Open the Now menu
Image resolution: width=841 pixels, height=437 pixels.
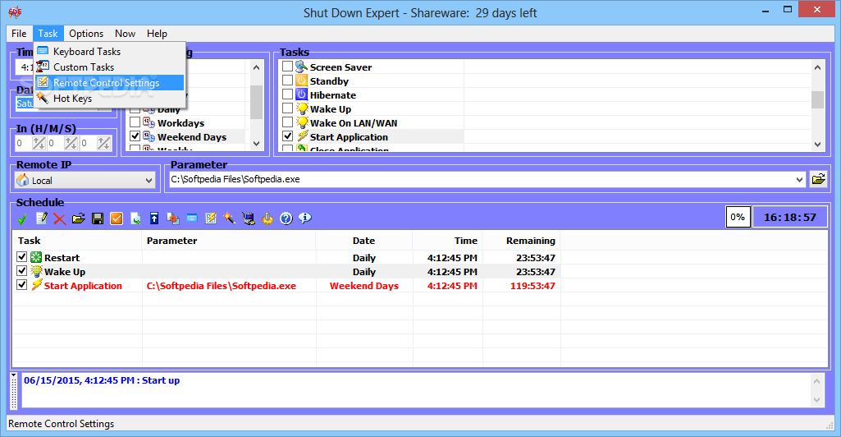click(x=125, y=34)
